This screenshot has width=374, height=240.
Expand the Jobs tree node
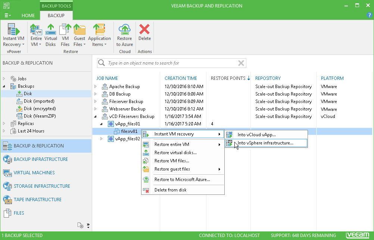(x=4, y=78)
